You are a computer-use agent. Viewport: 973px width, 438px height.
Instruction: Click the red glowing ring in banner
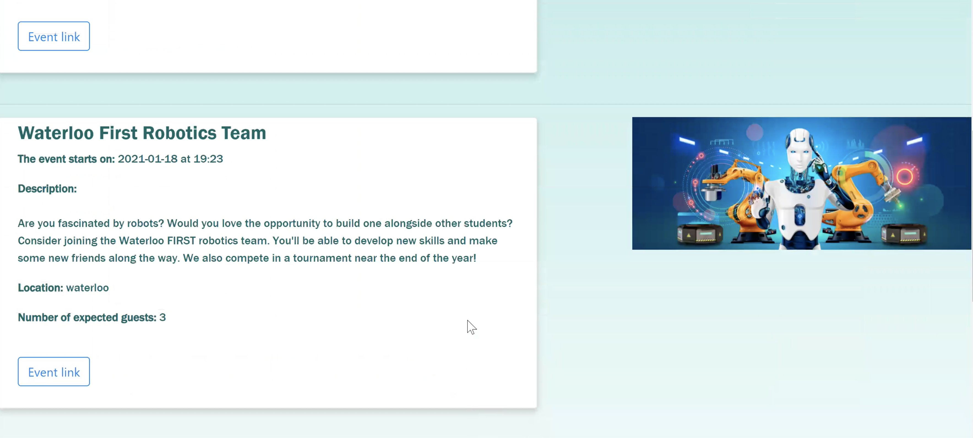pos(904,176)
